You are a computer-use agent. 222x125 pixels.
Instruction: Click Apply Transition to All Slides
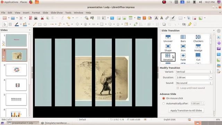point(186,110)
